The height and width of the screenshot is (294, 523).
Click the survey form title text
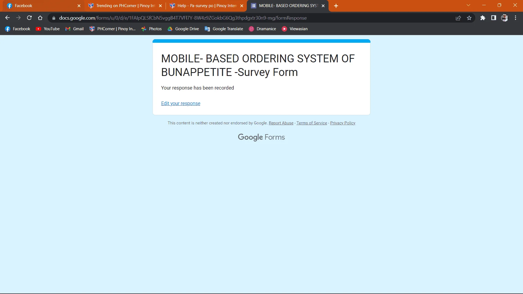(x=258, y=65)
